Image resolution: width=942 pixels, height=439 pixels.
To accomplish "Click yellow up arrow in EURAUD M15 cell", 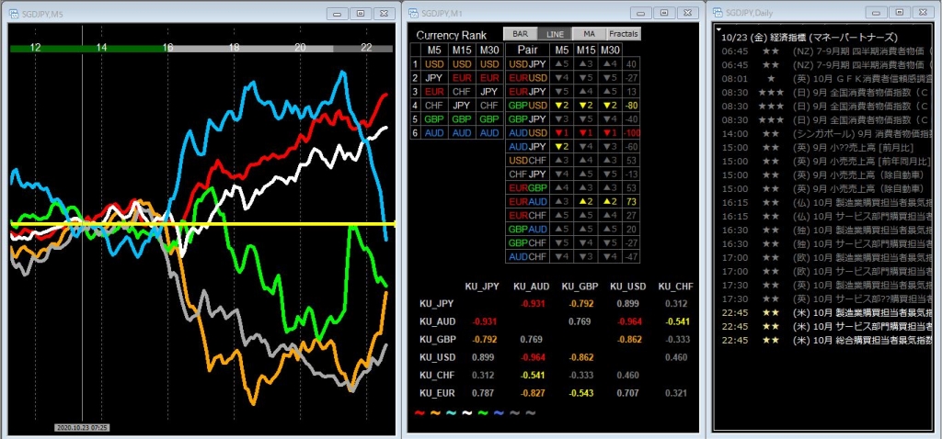I will (x=583, y=201).
